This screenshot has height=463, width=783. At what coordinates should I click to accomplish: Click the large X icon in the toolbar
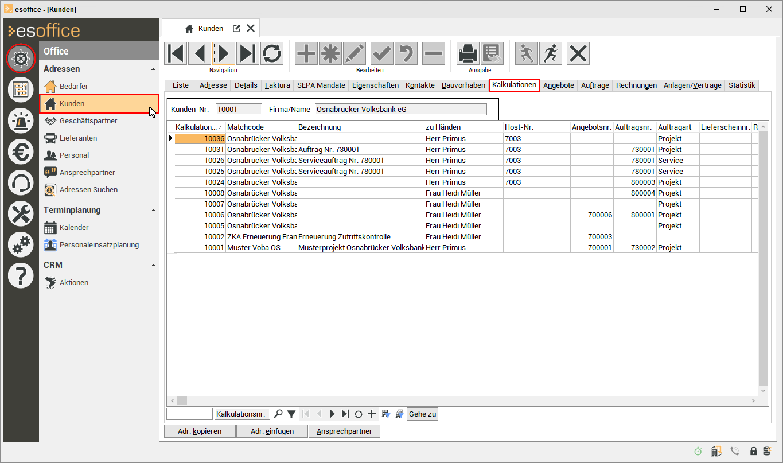coord(578,53)
